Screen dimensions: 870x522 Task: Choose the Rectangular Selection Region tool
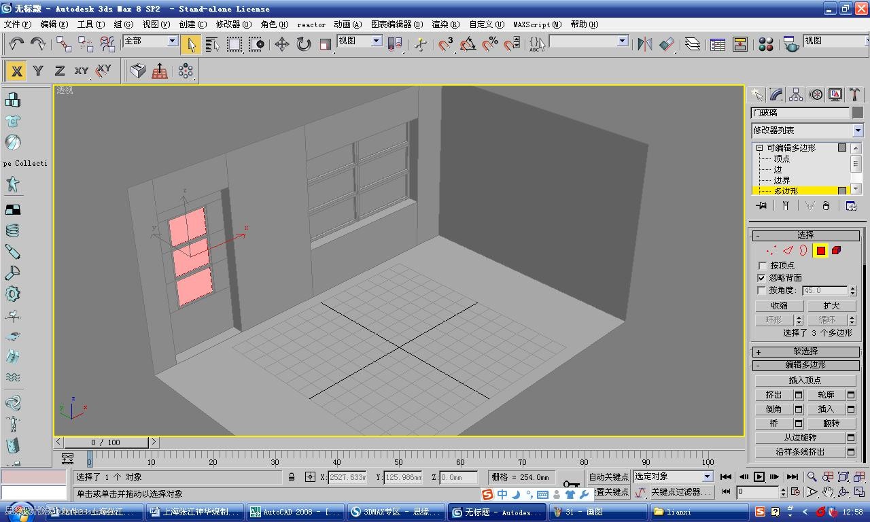pyautogui.click(x=234, y=44)
